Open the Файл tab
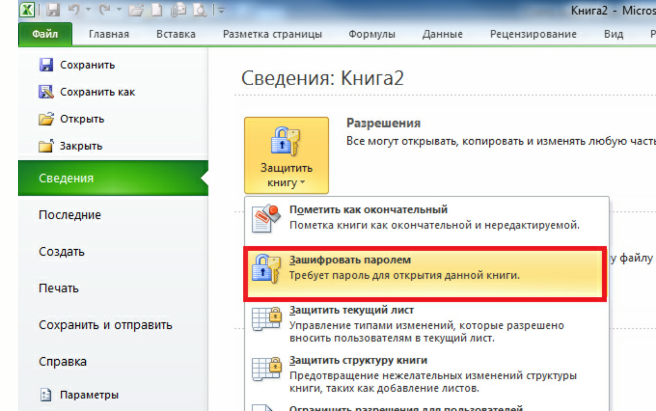This screenshot has height=411, width=656. coord(45,34)
